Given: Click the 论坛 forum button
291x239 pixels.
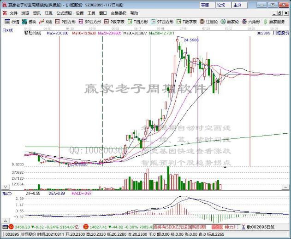Looking at the screenshot, I should (223, 5).
